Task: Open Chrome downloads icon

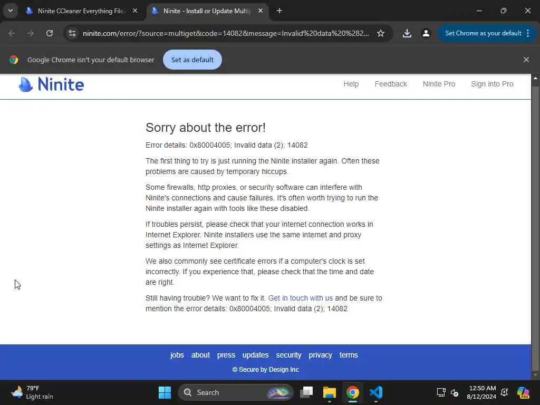Action: [x=407, y=33]
